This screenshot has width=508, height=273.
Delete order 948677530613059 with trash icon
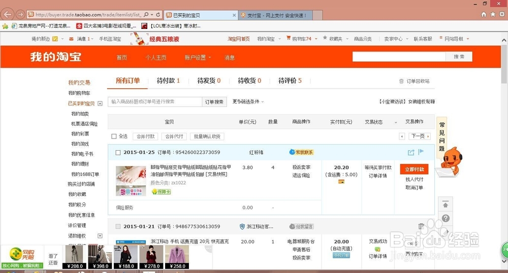(x=421, y=226)
